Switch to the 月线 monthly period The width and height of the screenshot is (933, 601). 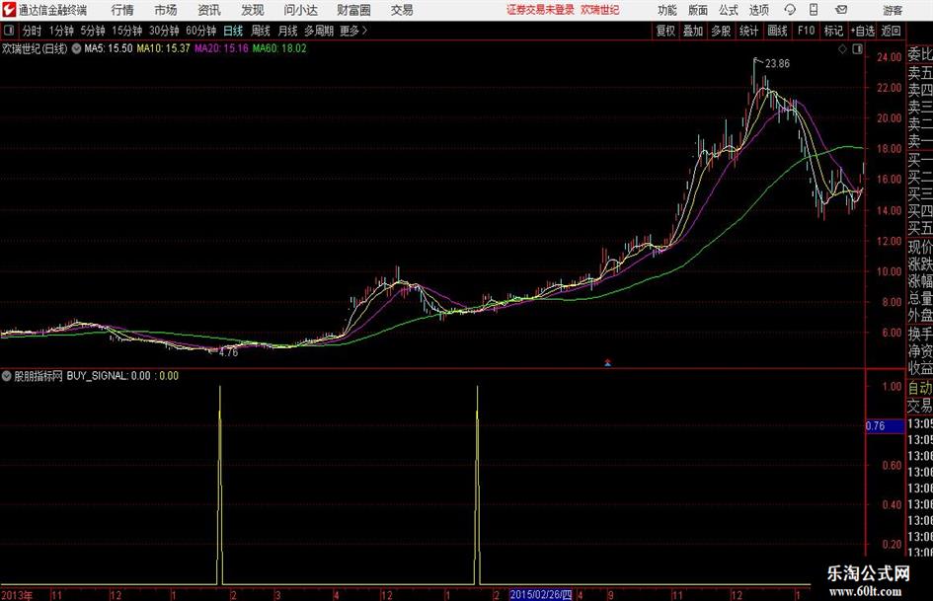coord(287,31)
